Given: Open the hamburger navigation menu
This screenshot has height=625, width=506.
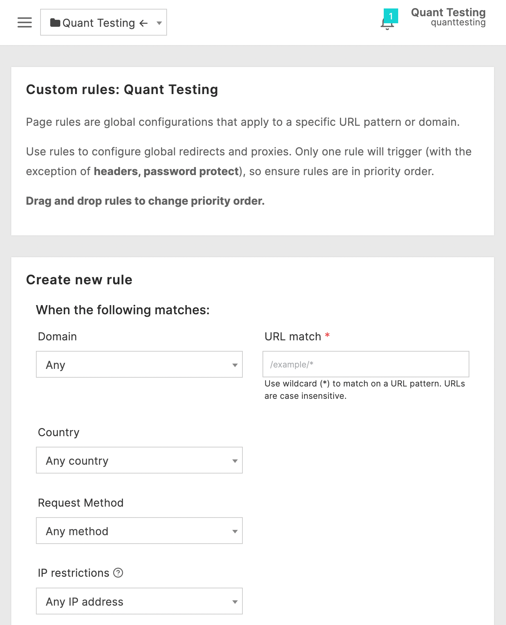Looking at the screenshot, I should 24,23.
